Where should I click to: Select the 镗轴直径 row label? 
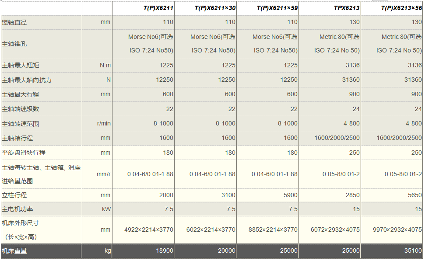pos(14,22)
